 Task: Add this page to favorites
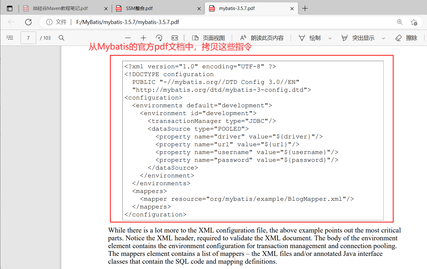point(414,22)
